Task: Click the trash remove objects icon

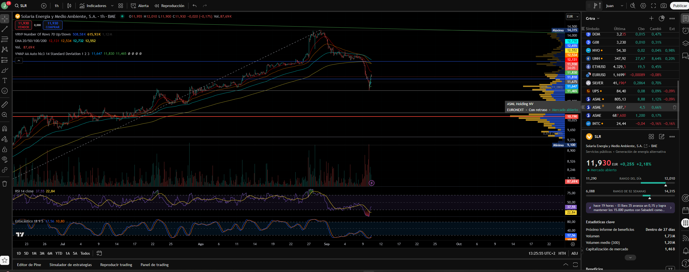Action: [5, 184]
